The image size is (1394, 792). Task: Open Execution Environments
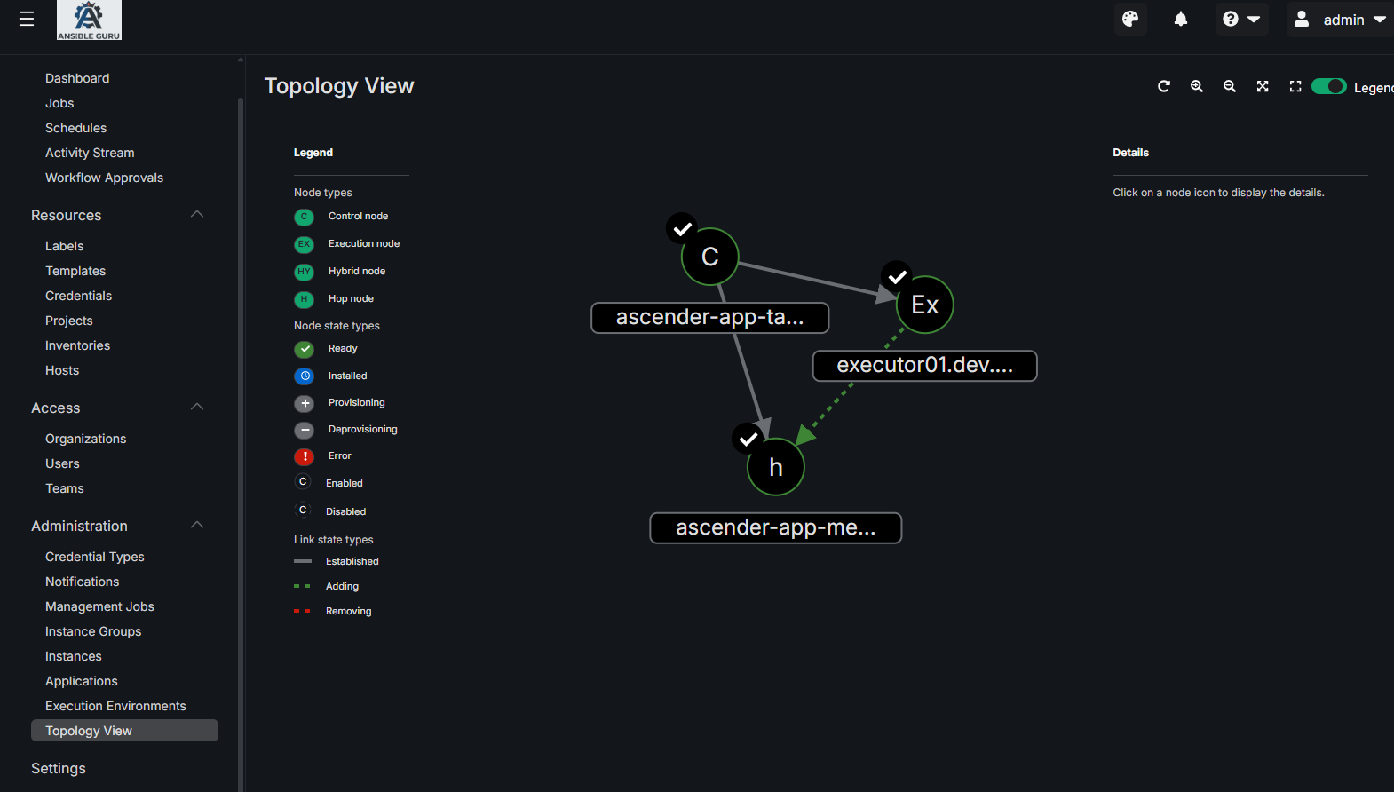pyautogui.click(x=115, y=706)
